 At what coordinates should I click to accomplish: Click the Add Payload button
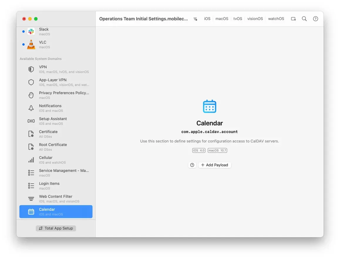click(215, 165)
